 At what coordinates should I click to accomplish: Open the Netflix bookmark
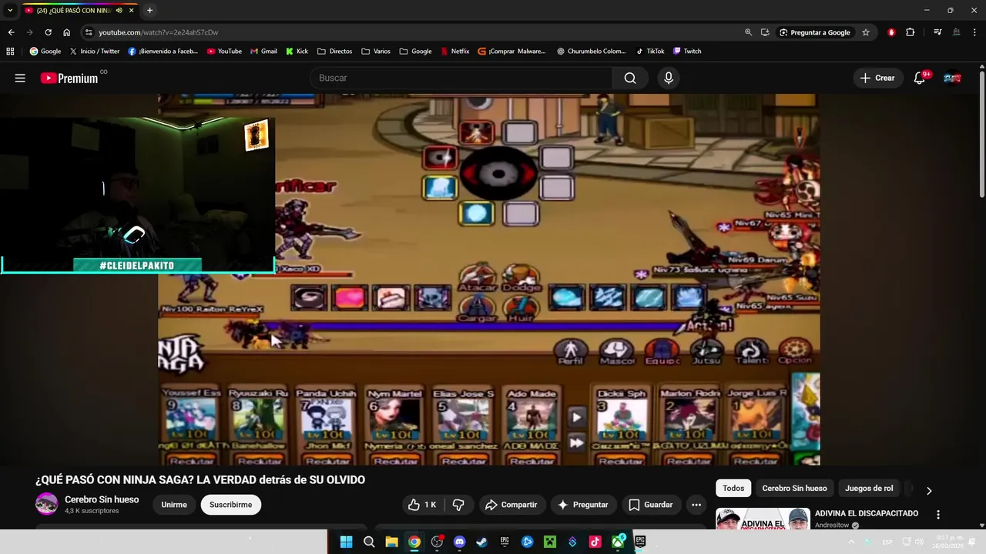pyautogui.click(x=454, y=52)
